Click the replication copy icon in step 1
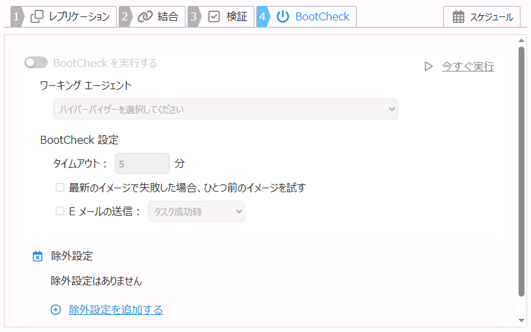 37,16
